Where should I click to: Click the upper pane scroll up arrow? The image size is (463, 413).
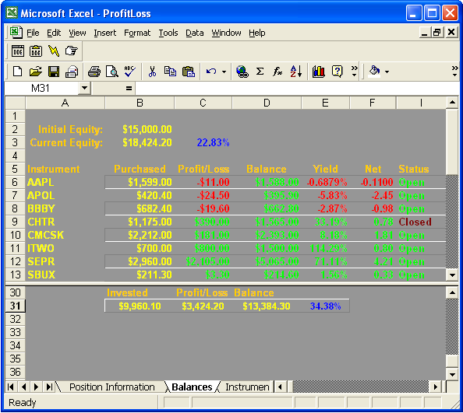[452, 102]
